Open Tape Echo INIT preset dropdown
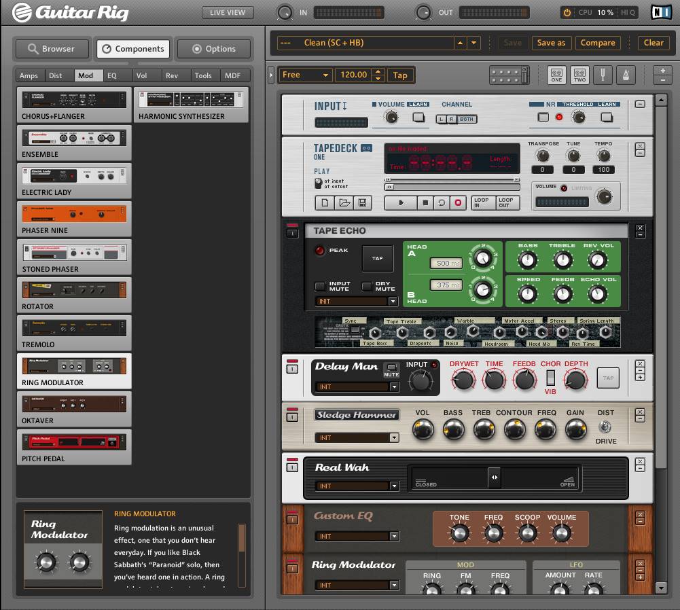This screenshot has width=680, height=610. [x=393, y=302]
